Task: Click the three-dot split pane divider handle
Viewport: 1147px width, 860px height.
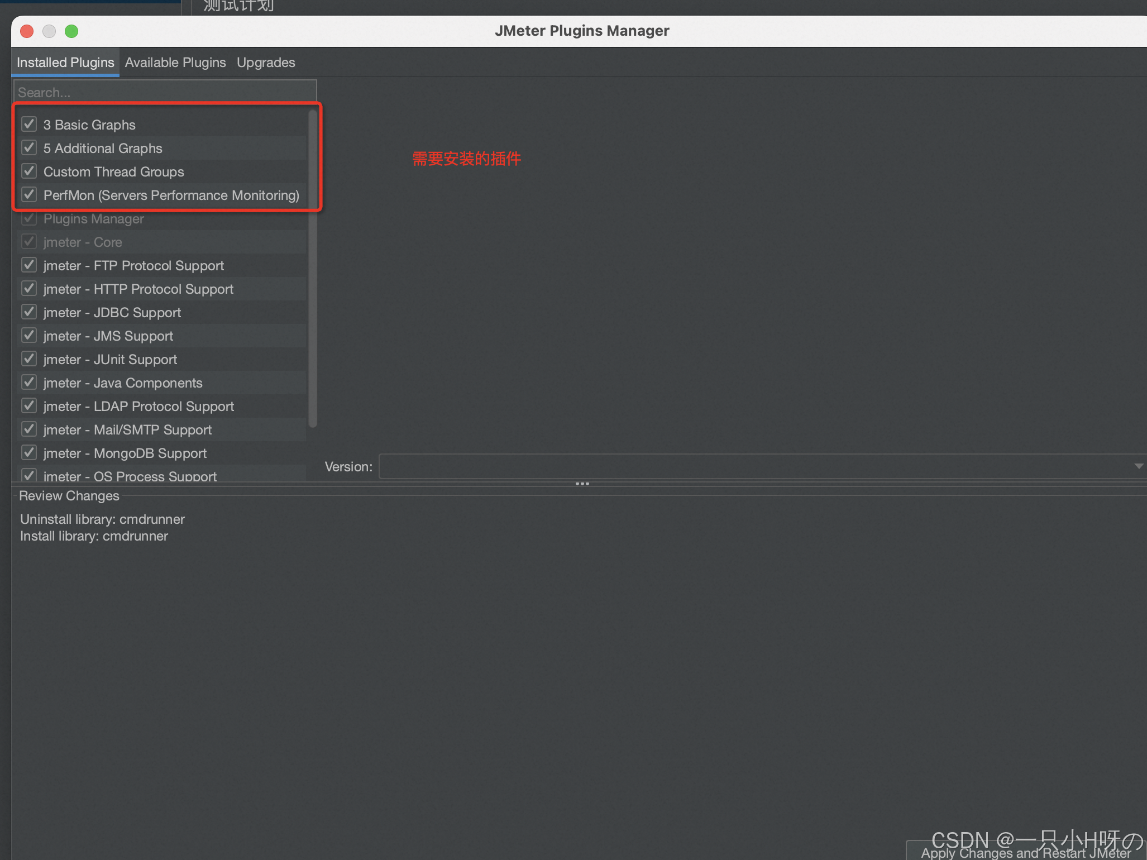Action: click(582, 484)
